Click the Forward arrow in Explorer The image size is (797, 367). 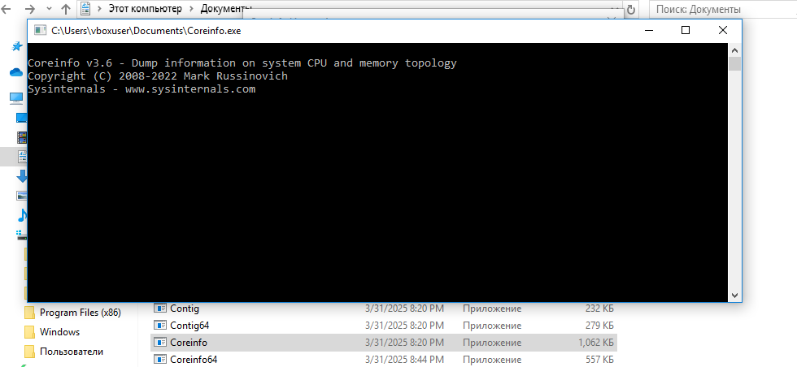[x=30, y=9]
